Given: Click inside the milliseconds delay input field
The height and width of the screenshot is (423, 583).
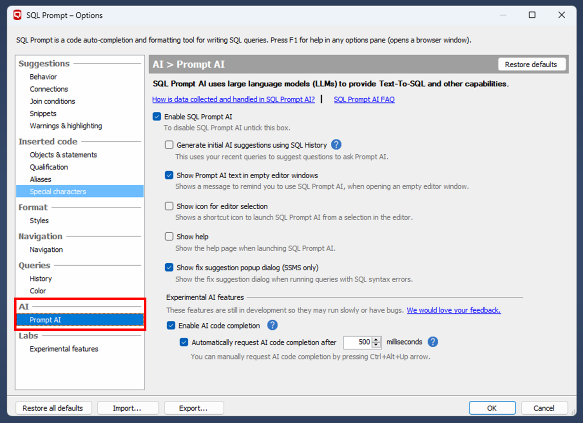Looking at the screenshot, I should coord(357,342).
